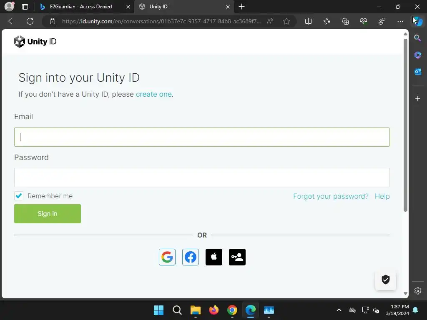Open the blue chart app on taskbar
Viewport: 427px width, 320px height.
pyautogui.click(x=269, y=310)
